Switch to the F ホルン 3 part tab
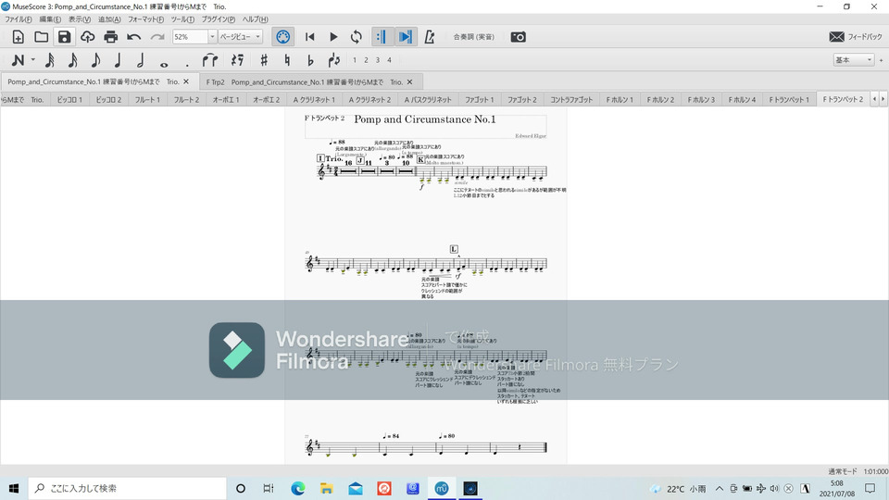Screen dimensions: 889x500 (x=701, y=100)
